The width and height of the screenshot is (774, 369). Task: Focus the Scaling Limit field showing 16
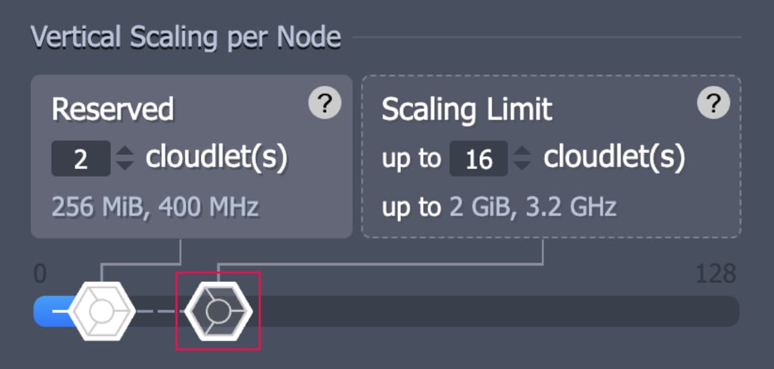pos(479,159)
